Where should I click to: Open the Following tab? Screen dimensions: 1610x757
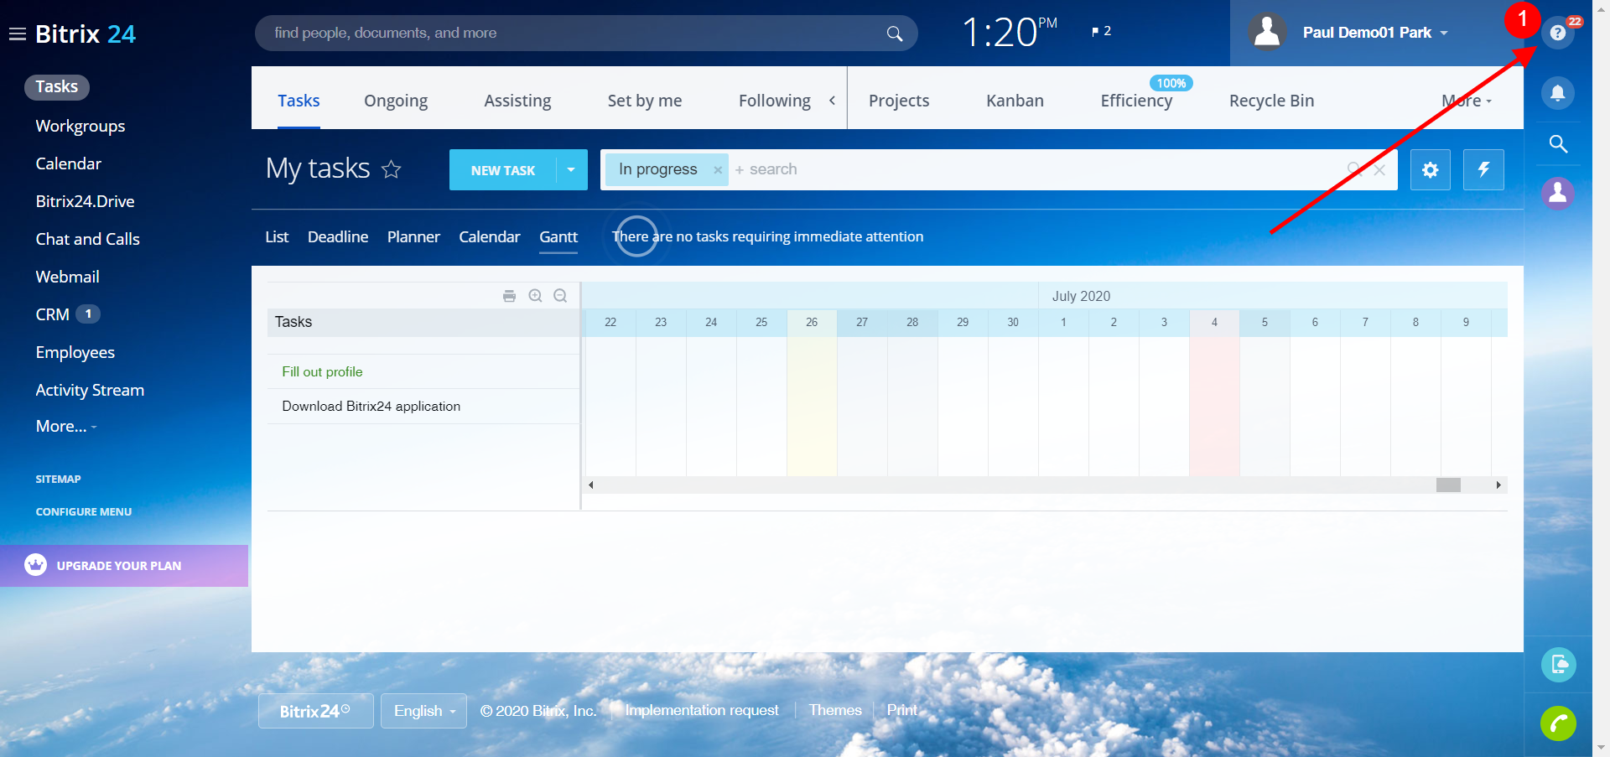(775, 101)
